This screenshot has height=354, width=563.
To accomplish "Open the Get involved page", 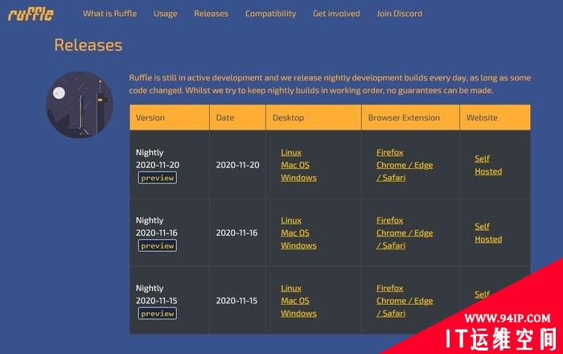I will click(x=336, y=14).
